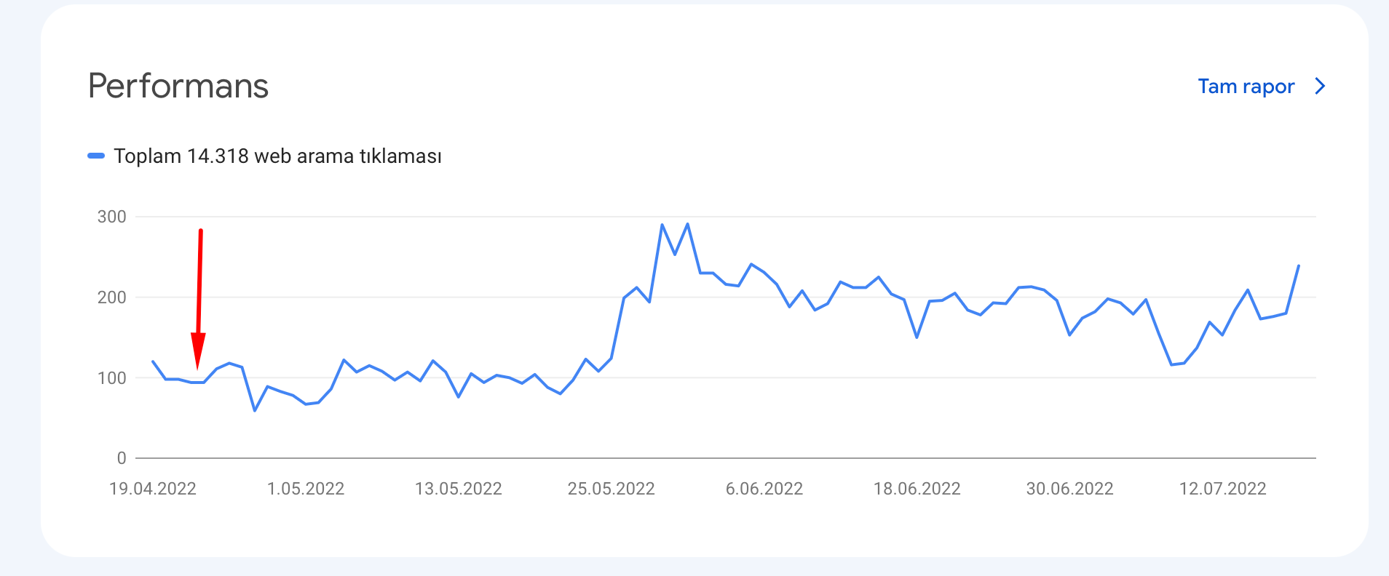
Task: Click the Performans heading
Action: pyautogui.click(x=178, y=86)
